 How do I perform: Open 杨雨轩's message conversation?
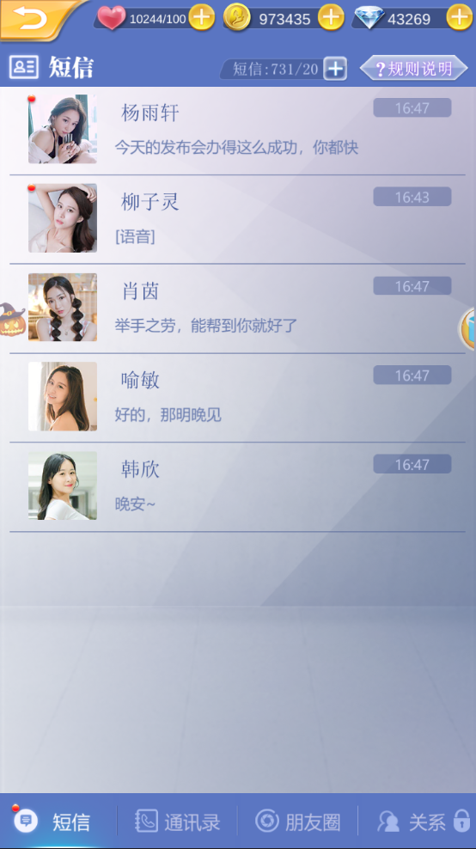point(237,130)
